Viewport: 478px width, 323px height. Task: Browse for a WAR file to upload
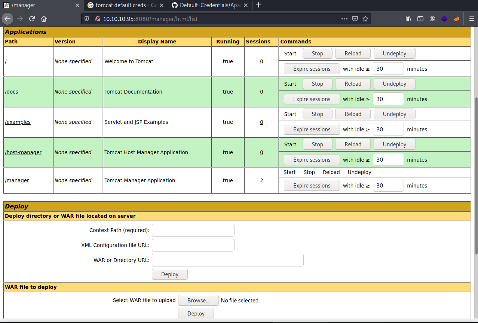click(x=198, y=301)
